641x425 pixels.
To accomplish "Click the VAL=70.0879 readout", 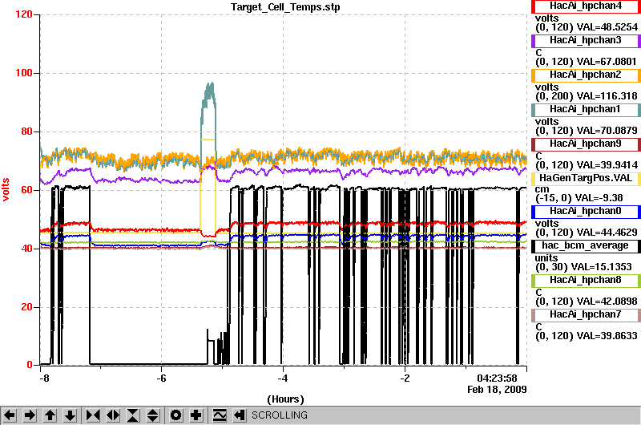I will (607, 131).
